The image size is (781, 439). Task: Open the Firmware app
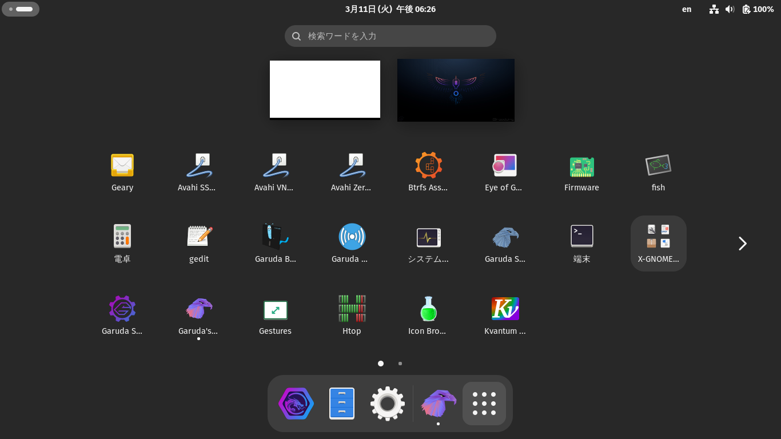581,172
